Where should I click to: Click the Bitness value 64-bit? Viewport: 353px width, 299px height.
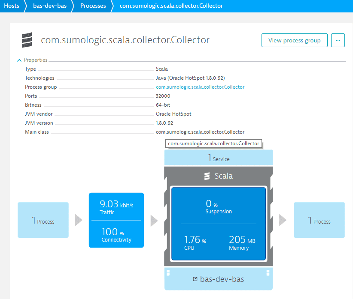163,105
